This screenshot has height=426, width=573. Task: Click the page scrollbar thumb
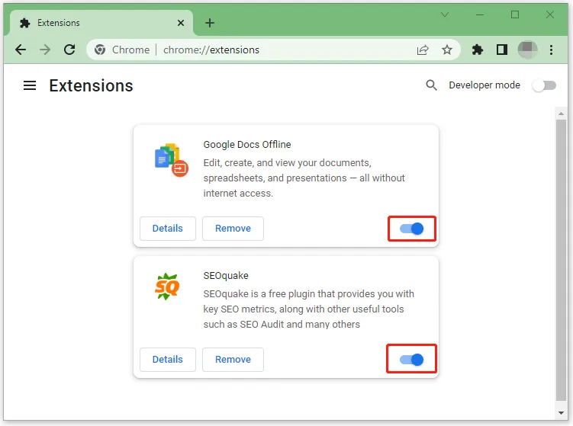pyautogui.click(x=561, y=260)
